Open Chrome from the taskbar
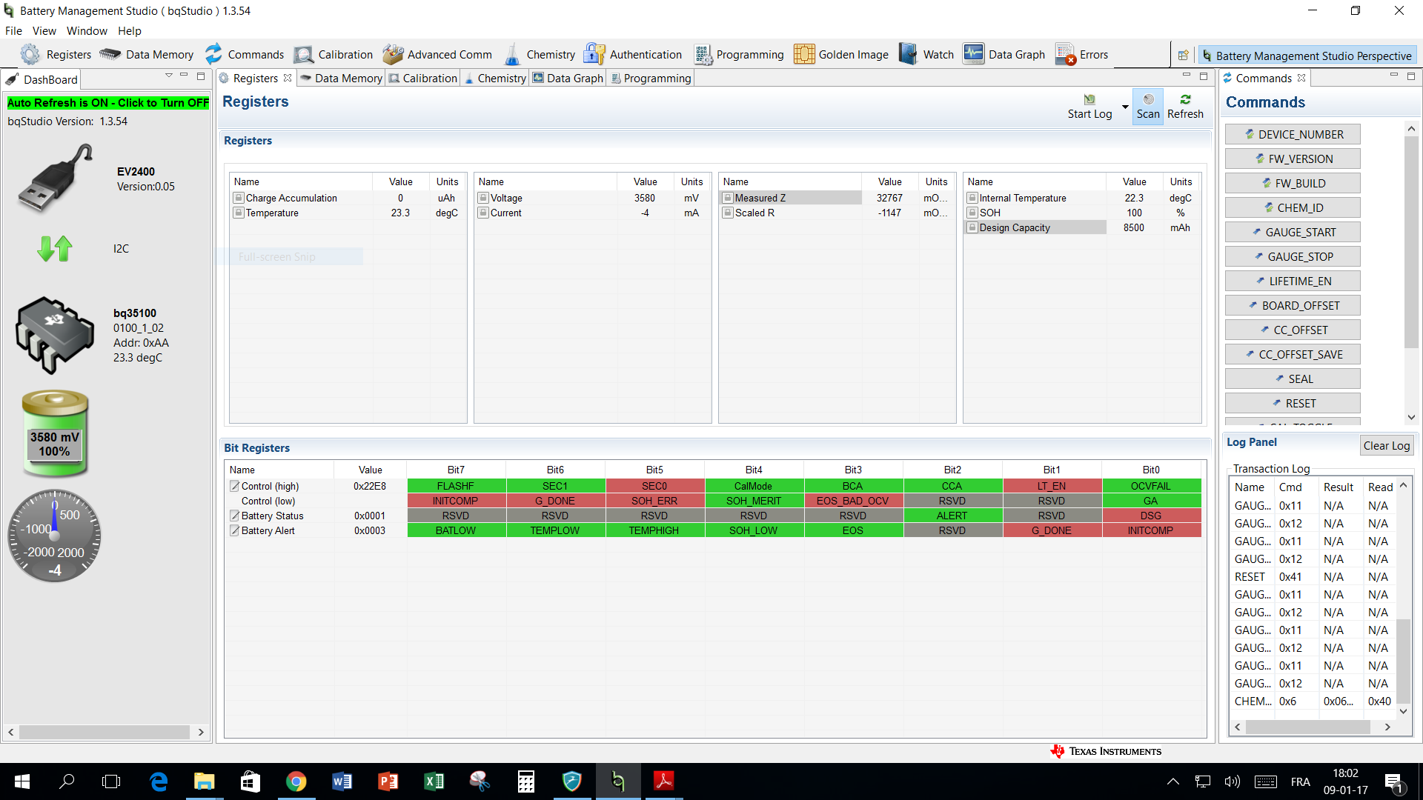 [x=296, y=781]
